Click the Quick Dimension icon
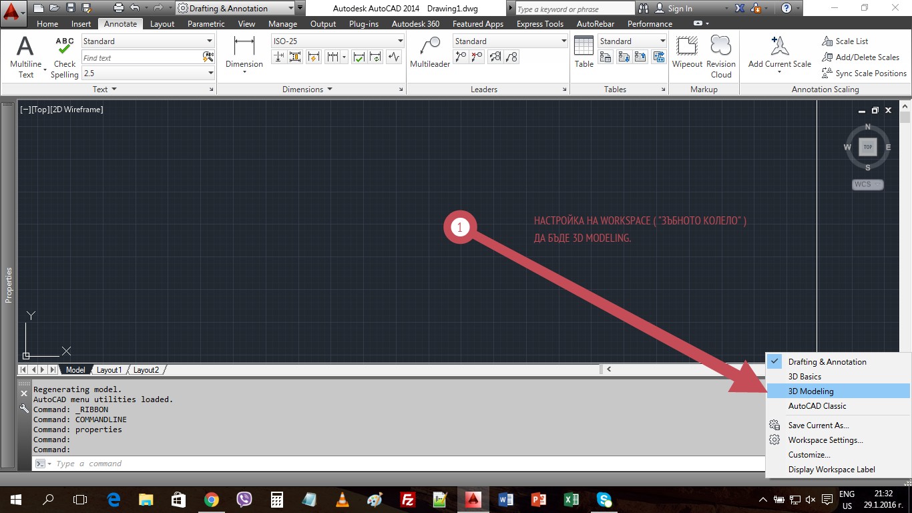 tap(313, 57)
